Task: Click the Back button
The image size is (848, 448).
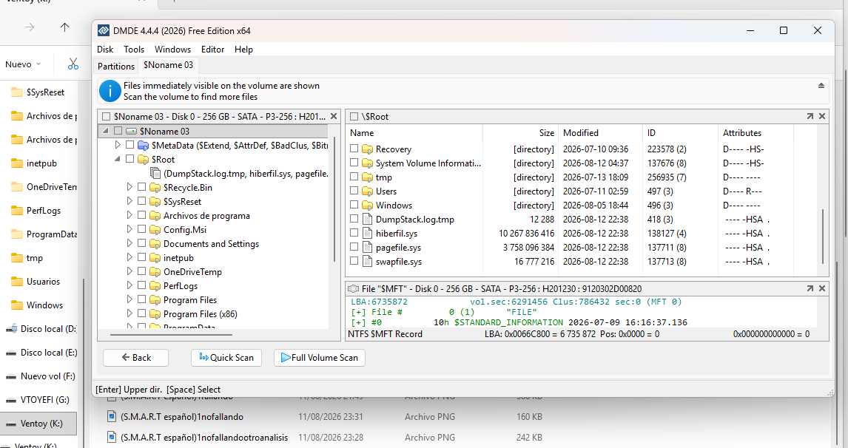Action: 135,358
